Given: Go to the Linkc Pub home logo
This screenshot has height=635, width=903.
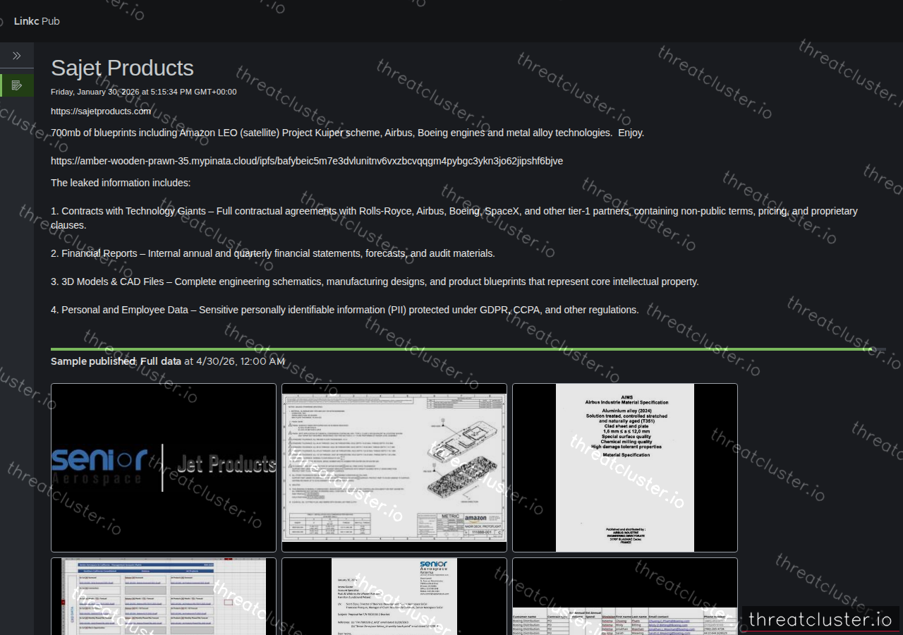Looking at the screenshot, I should click(37, 21).
